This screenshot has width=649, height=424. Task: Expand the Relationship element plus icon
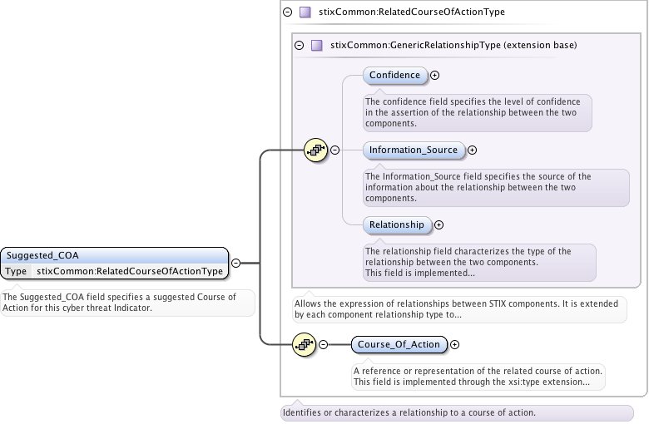click(x=439, y=224)
